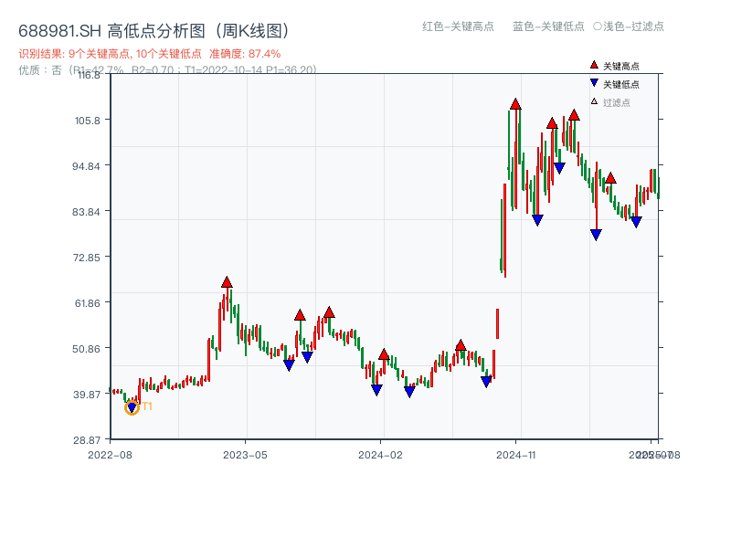
Task: Click the blue triangle marker below the 2024-11 candles
Action: click(x=537, y=218)
